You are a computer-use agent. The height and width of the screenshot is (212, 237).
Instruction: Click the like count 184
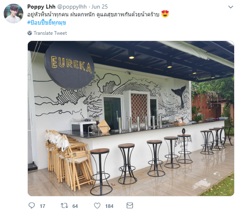pos(109,206)
